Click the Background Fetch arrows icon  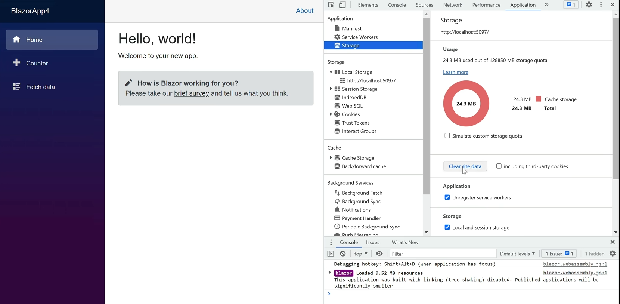tap(337, 193)
